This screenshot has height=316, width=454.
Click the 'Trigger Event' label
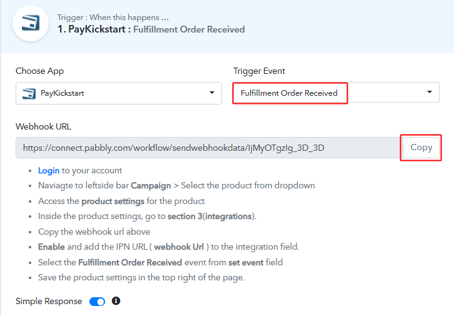coord(259,71)
